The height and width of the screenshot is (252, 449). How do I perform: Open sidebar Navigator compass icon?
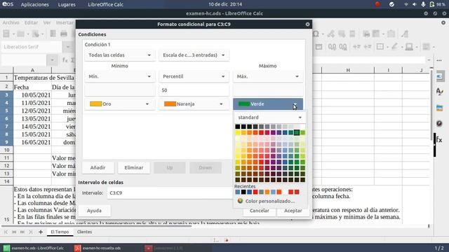(x=439, y=123)
